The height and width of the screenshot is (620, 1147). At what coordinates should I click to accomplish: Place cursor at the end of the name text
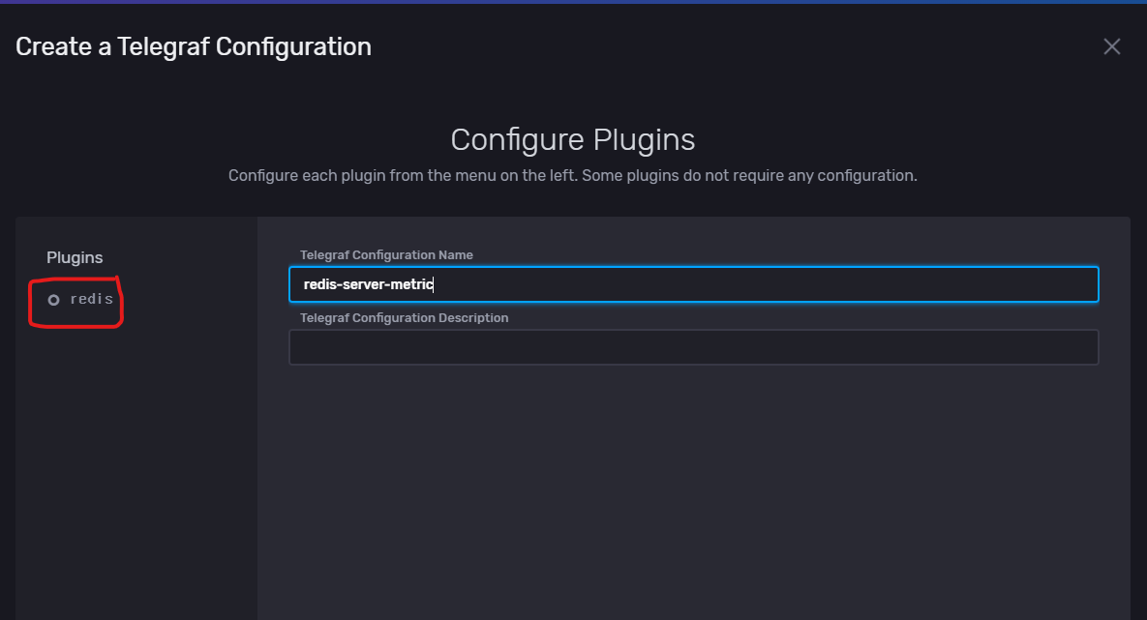[x=435, y=284]
